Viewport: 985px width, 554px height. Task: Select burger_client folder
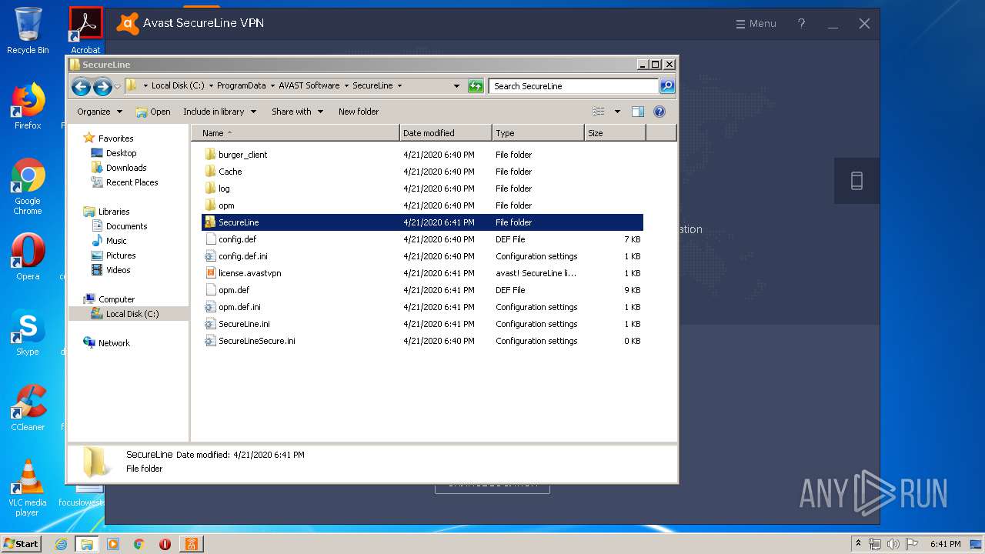422,155
